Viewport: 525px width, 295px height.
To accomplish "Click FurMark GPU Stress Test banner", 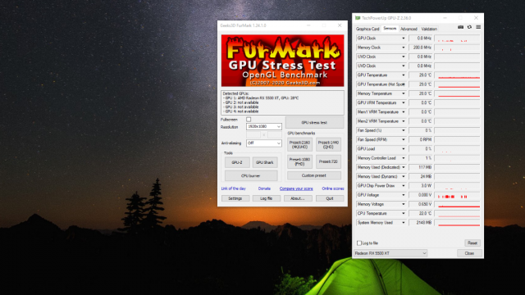I will (x=282, y=61).
